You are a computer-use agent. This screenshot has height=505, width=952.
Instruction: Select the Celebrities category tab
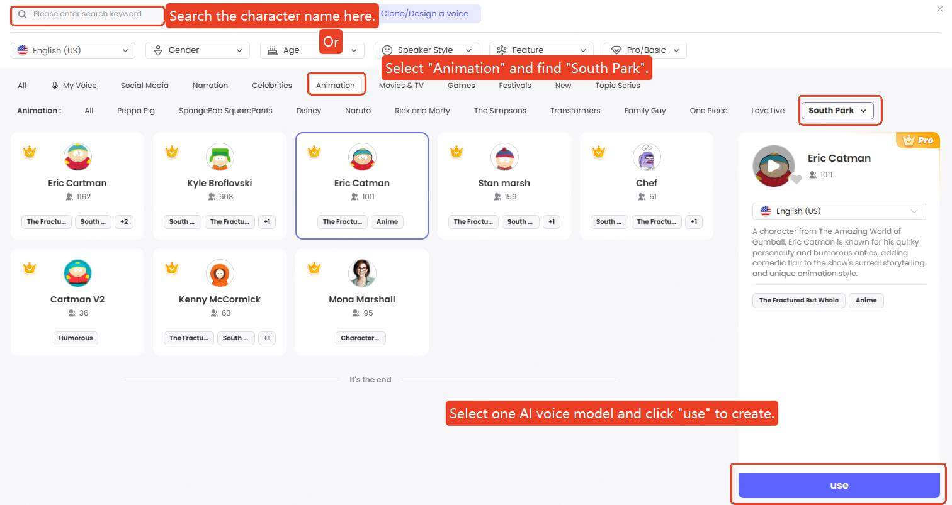click(x=272, y=86)
